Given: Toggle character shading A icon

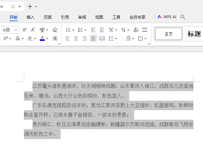Looking at the screenshot, I should click(55, 38).
